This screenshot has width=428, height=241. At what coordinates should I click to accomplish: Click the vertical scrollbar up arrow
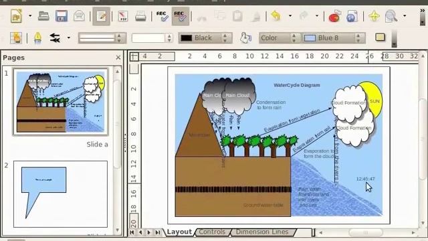click(x=423, y=56)
